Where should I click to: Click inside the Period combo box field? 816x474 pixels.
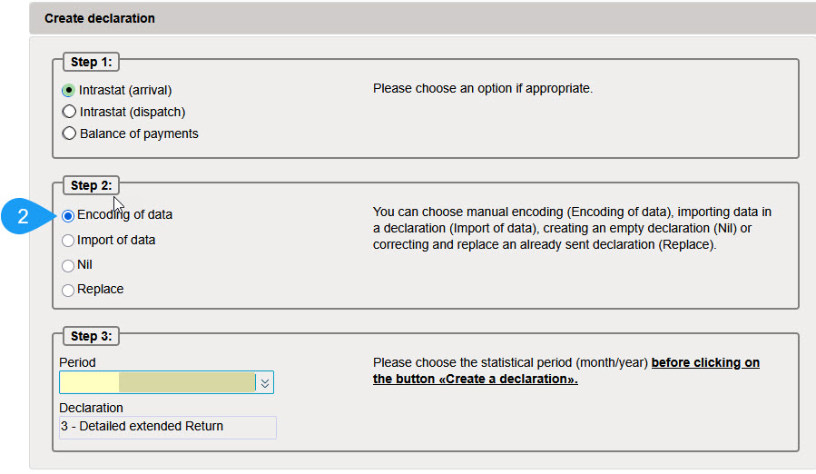coord(156,383)
